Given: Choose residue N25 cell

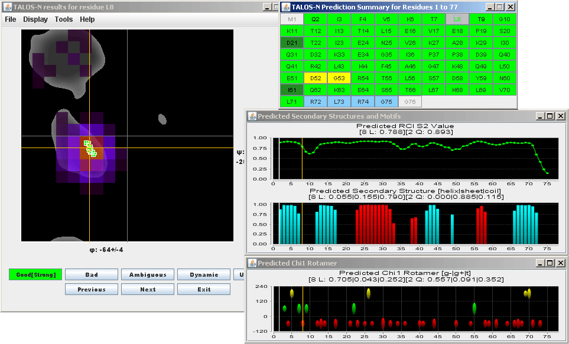Looking at the screenshot, I should [x=386, y=42].
